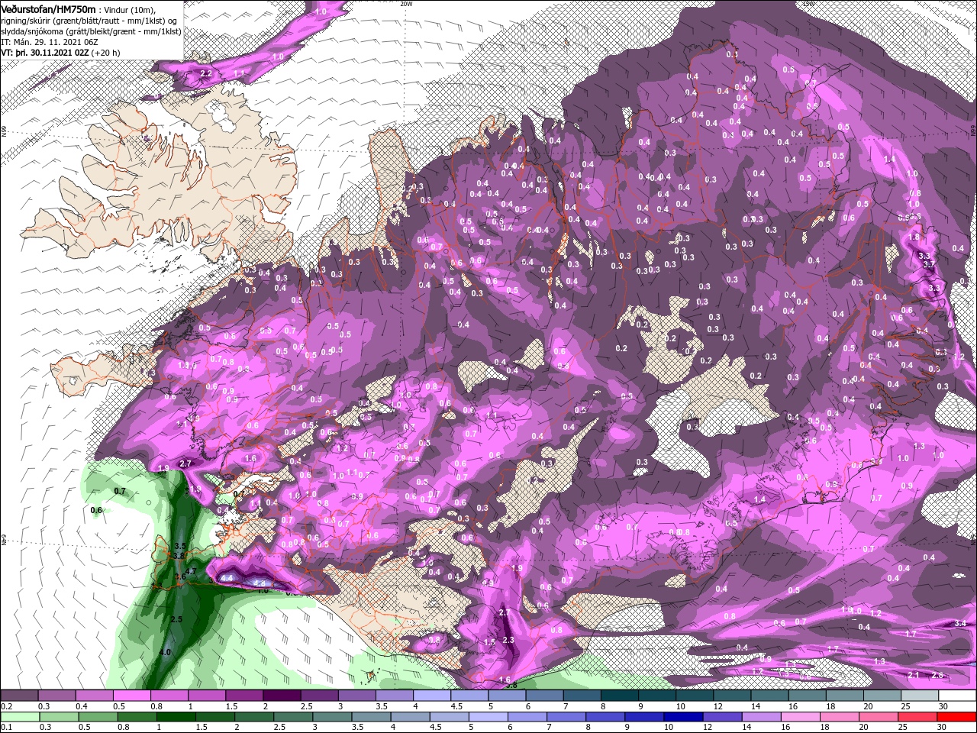Click the dark purple snow swatch between 2 and 2.5

[281, 696]
